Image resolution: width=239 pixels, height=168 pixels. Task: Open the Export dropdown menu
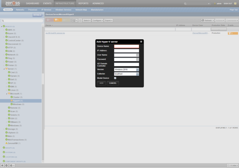pyautogui.click(x=108, y=20)
